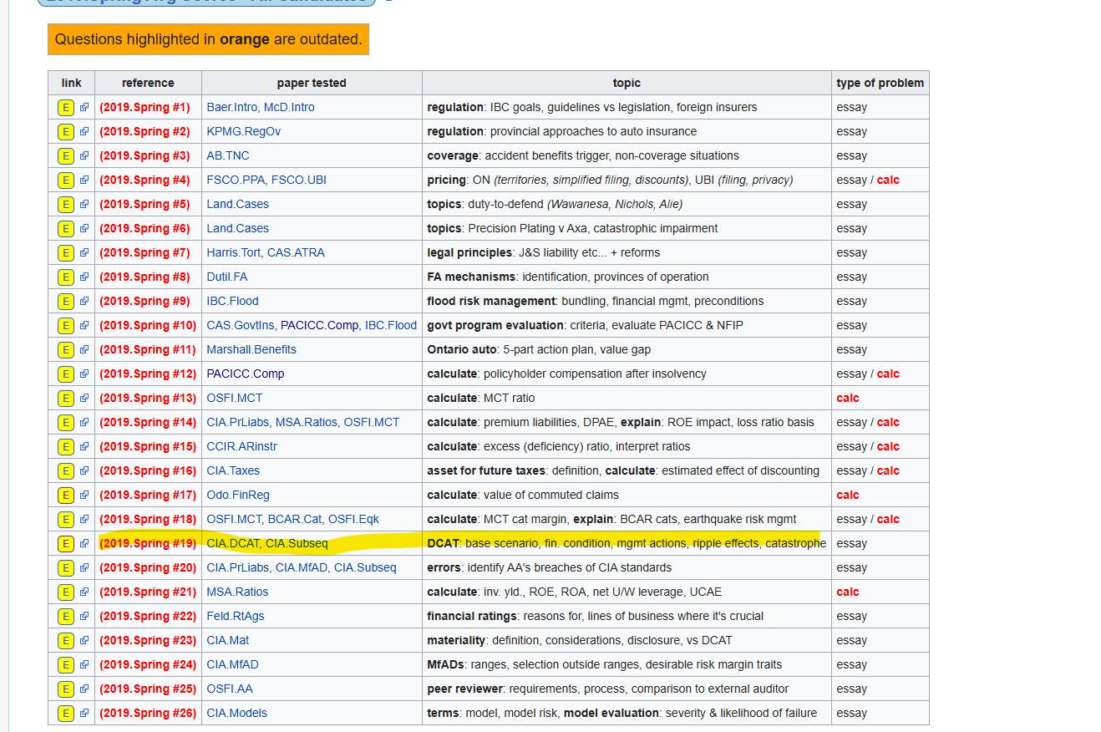Click yellow E icon for 2019.Spring #1
Image resolution: width=1101 pixels, height=732 pixels.
(x=66, y=107)
